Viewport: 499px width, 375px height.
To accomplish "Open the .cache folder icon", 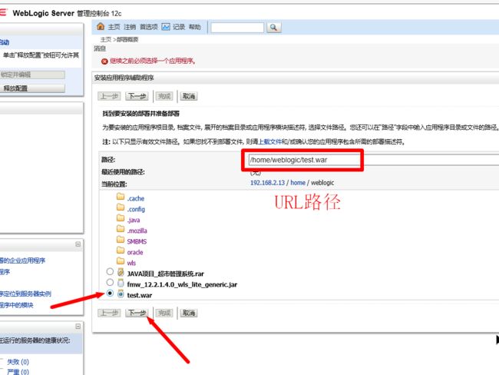I will pos(121,196).
